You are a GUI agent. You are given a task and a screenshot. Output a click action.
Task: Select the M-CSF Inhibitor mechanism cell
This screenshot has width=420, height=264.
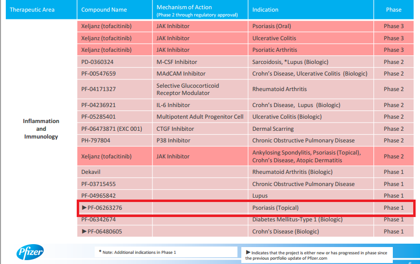tap(178, 62)
